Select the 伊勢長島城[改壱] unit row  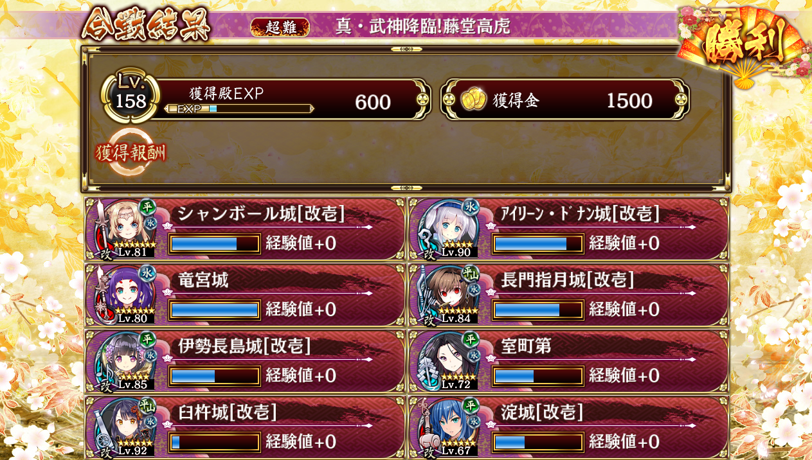pyautogui.click(x=246, y=361)
